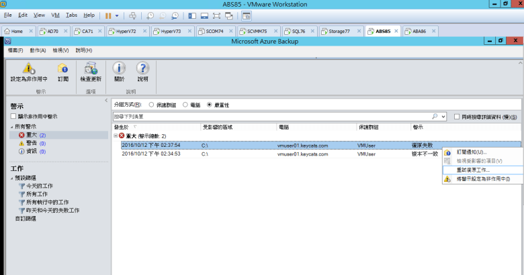The height and width of the screenshot is (275, 524).
Task: Open the 關於 about info icon
Action: (119, 68)
